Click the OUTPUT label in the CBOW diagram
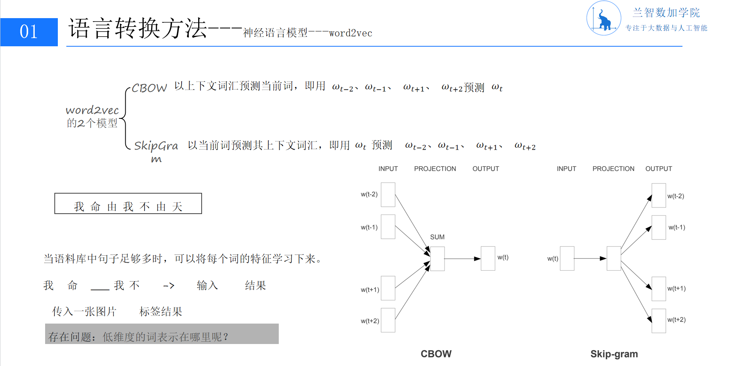This screenshot has width=743, height=366. (486, 169)
